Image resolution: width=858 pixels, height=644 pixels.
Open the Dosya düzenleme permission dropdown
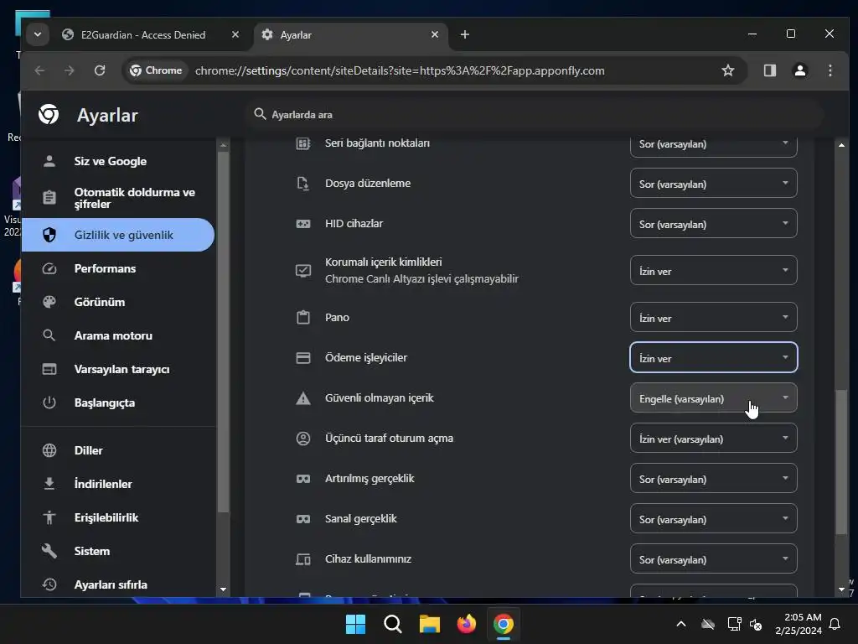tap(714, 184)
